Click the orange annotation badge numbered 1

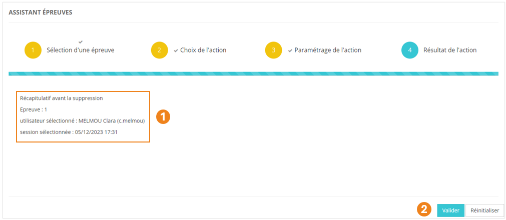(x=163, y=117)
